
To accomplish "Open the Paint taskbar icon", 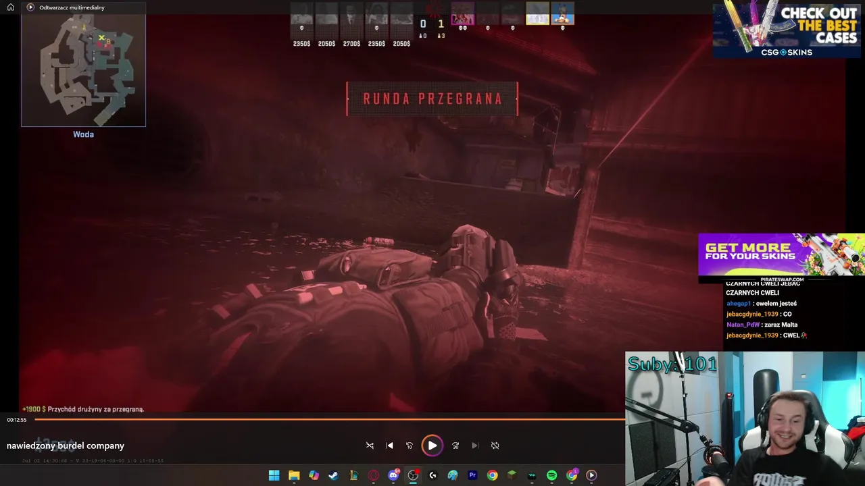I will pos(453,475).
